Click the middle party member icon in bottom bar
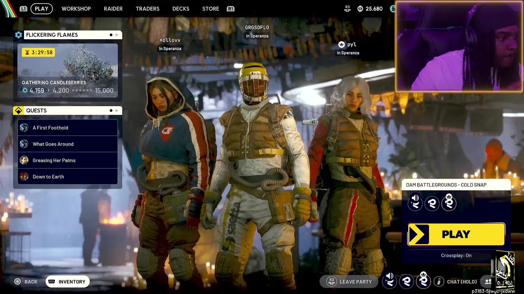This screenshot has width=524, height=294. [407, 281]
